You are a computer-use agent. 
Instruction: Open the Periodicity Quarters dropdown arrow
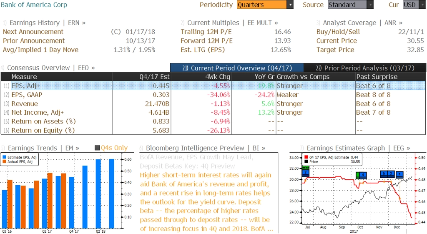(290, 5)
